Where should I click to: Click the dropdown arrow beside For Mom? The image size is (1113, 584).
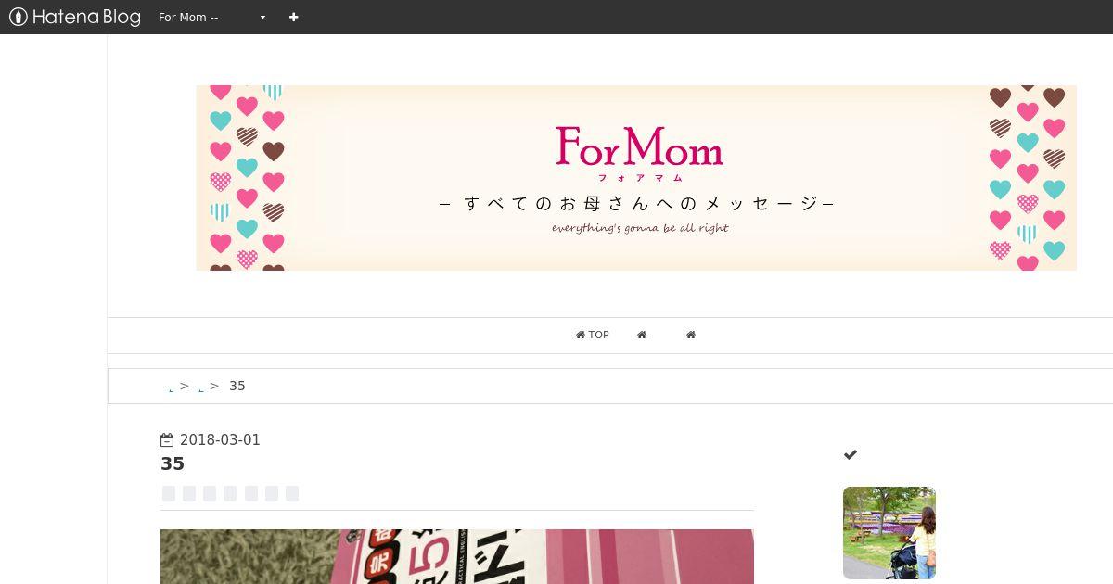262,18
